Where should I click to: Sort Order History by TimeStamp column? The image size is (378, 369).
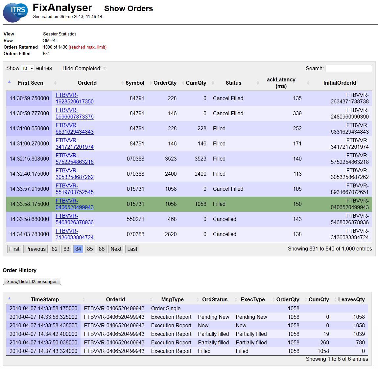(45, 299)
